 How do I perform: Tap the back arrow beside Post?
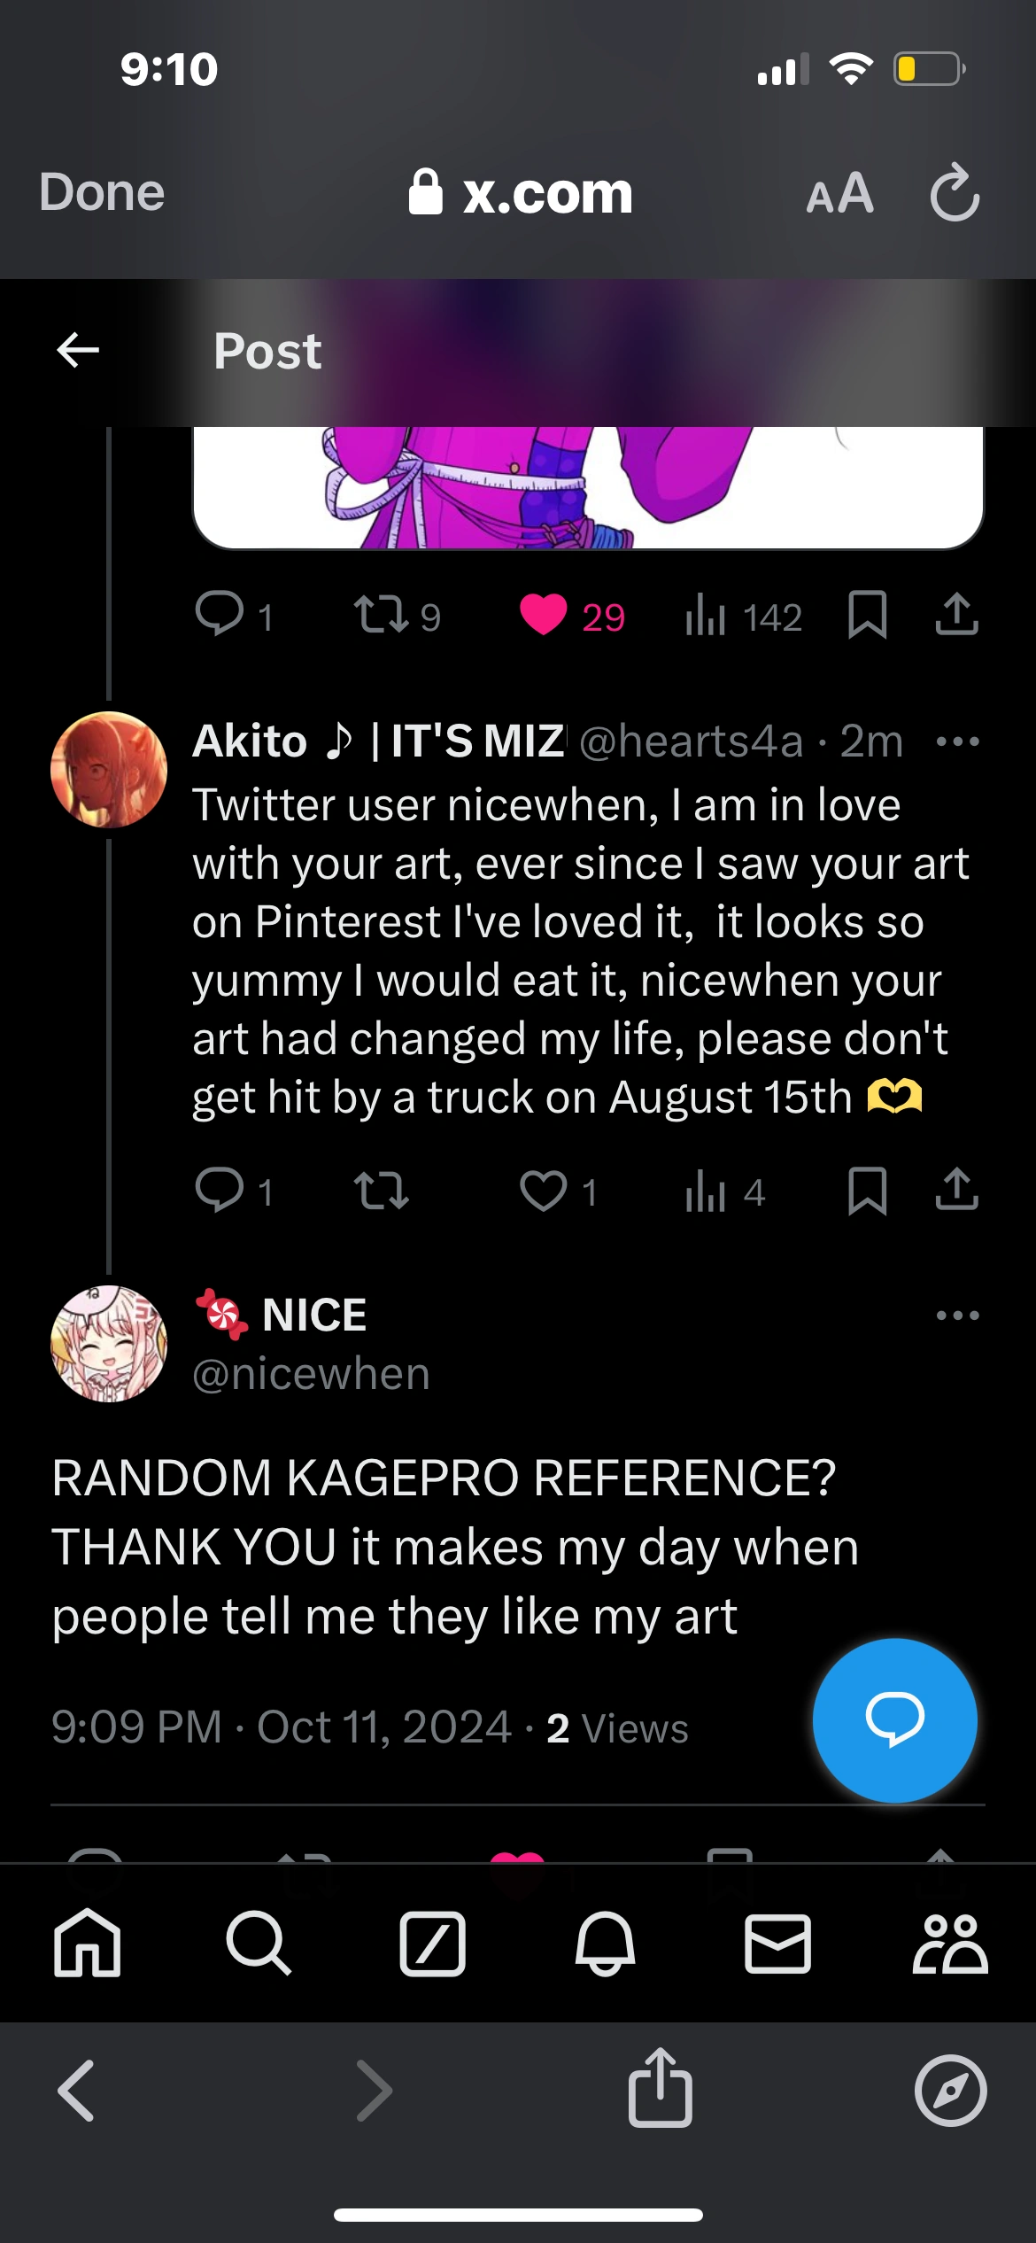coord(78,350)
